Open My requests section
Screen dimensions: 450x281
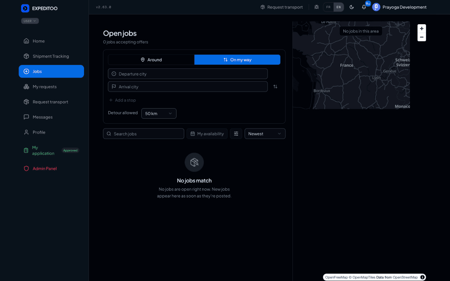(51, 87)
